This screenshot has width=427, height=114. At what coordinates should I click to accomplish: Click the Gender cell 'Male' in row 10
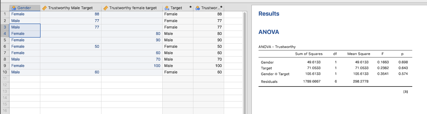[25, 72]
